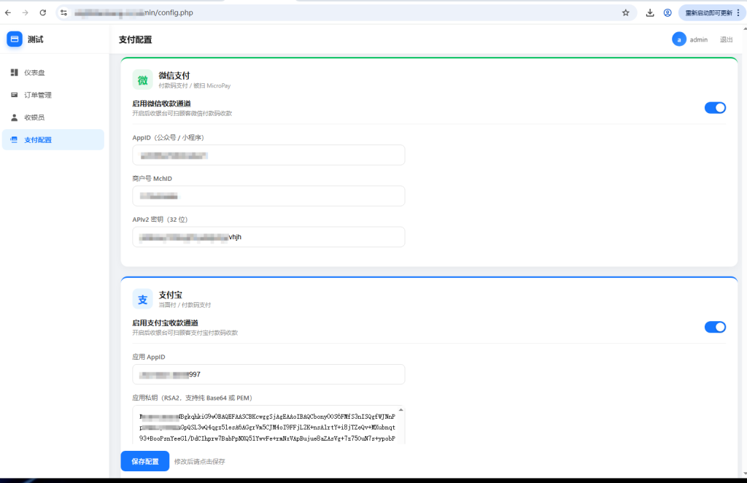This screenshot has width=747, height=483.
Task: Click the WeChat AppID input field
Action: pyautogui.click(x=268, y=155)
